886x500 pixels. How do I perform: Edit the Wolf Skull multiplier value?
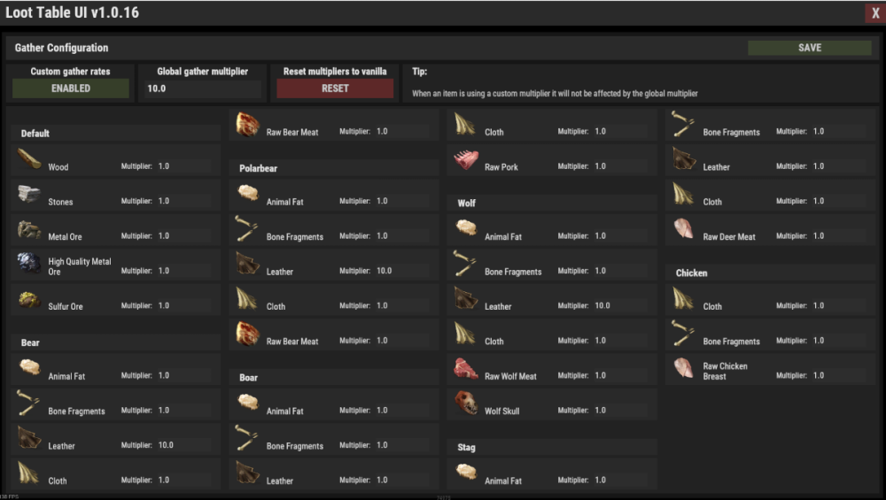click(x=620, y=411)
